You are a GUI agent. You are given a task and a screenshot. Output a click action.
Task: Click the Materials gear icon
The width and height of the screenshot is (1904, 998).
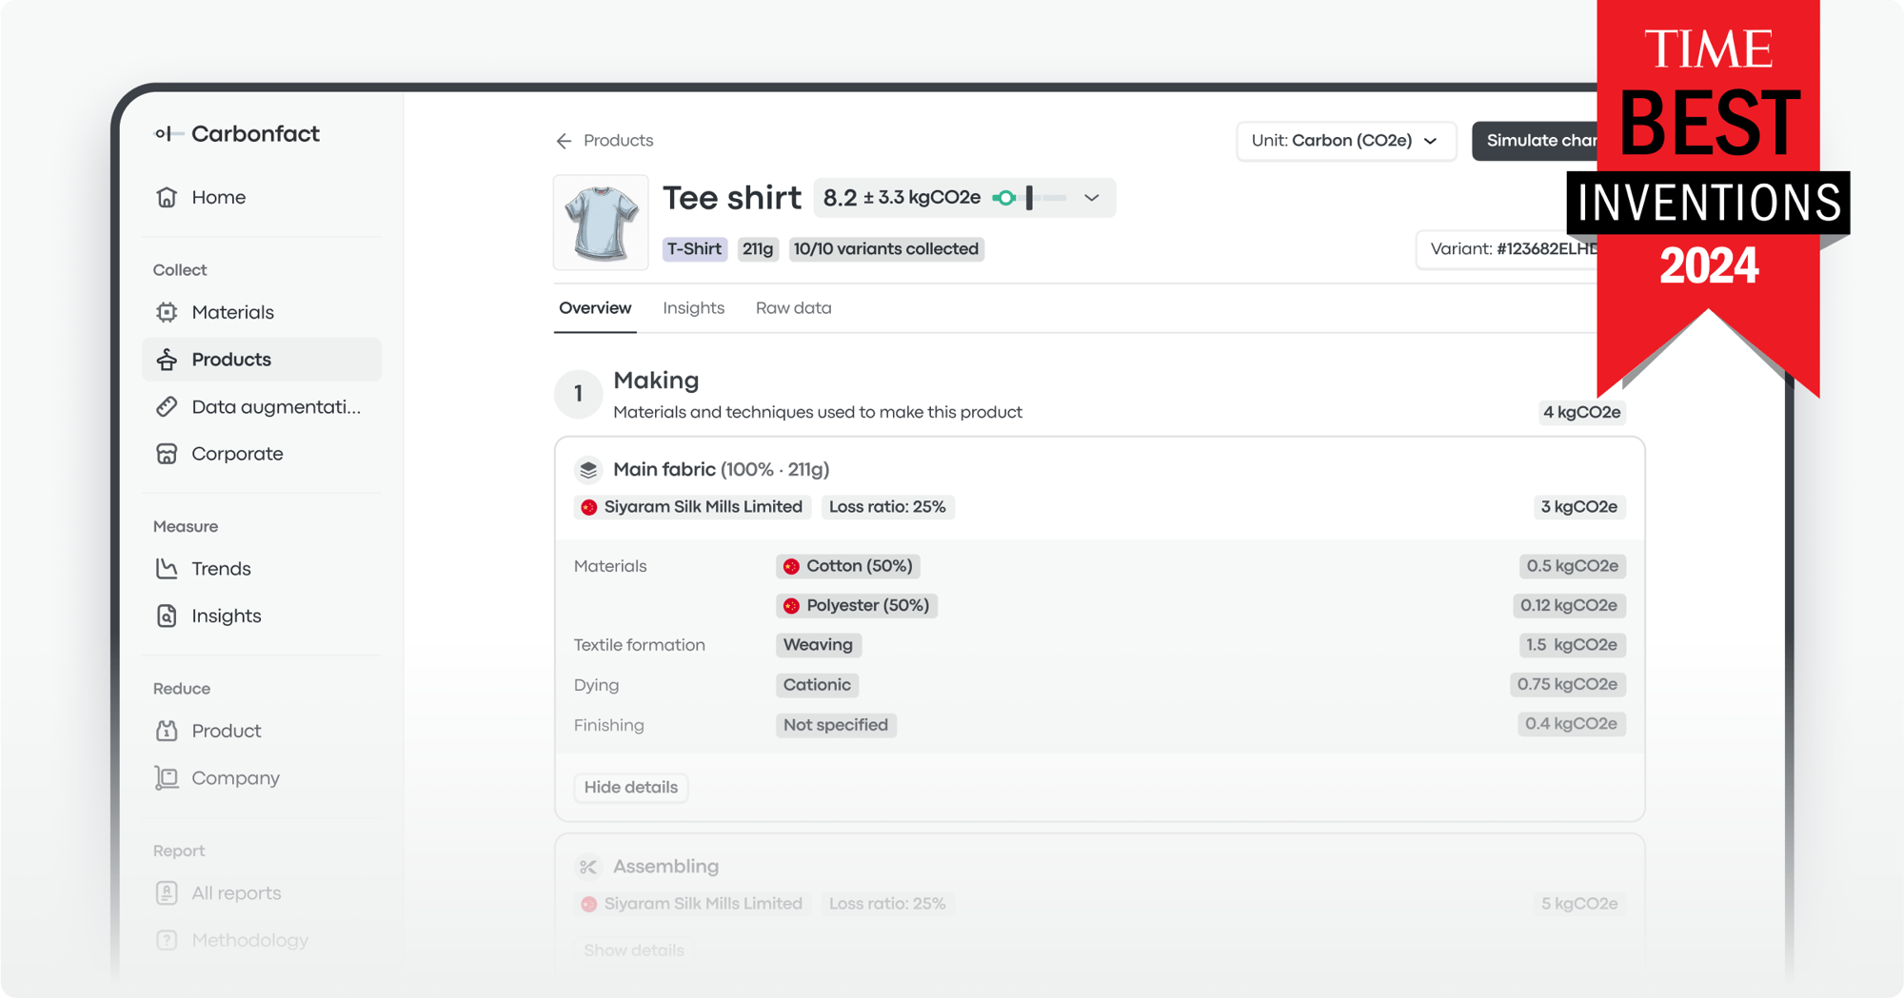click(167, 312)
